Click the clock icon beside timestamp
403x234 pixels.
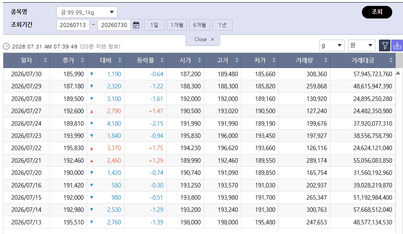click(x=6, y=47)
